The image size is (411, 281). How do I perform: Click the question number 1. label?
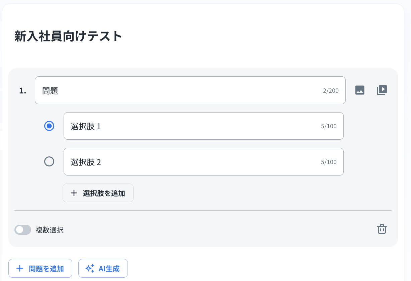click(23, 91)
